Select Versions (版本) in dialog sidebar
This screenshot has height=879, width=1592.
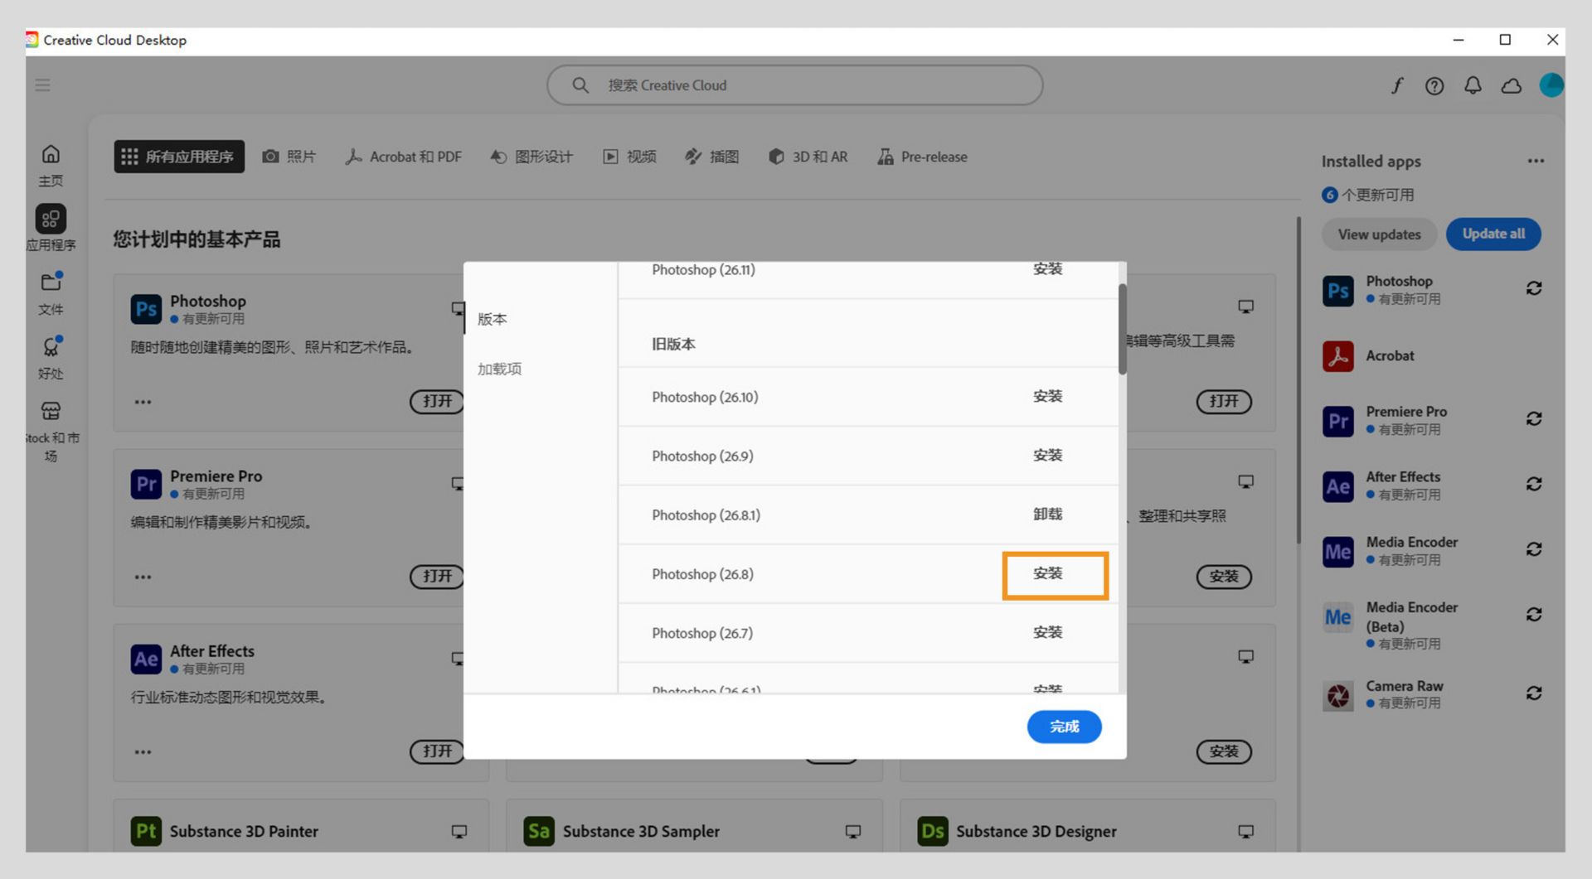tap(493, 319)
